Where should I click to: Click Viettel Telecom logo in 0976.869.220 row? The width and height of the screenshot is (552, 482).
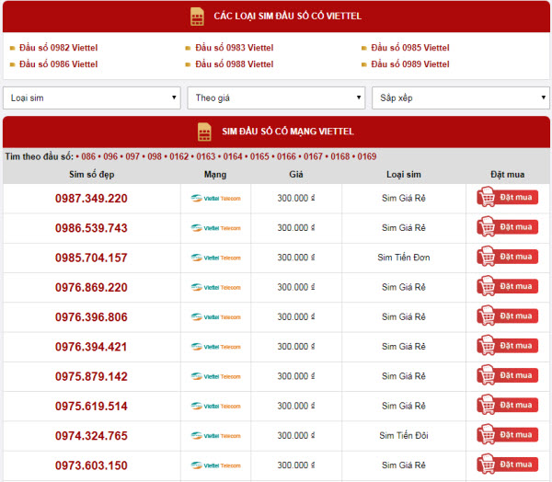coord(216,287)
